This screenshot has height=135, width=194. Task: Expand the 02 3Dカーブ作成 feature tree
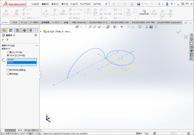click(41, 31)
